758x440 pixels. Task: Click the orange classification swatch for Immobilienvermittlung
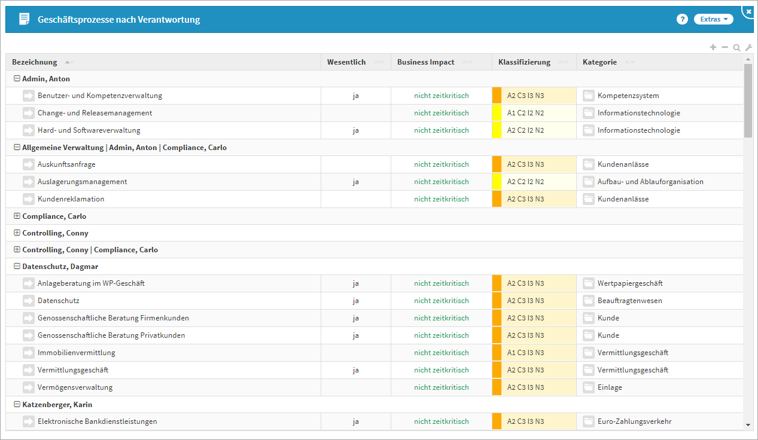tap(497, 353)
